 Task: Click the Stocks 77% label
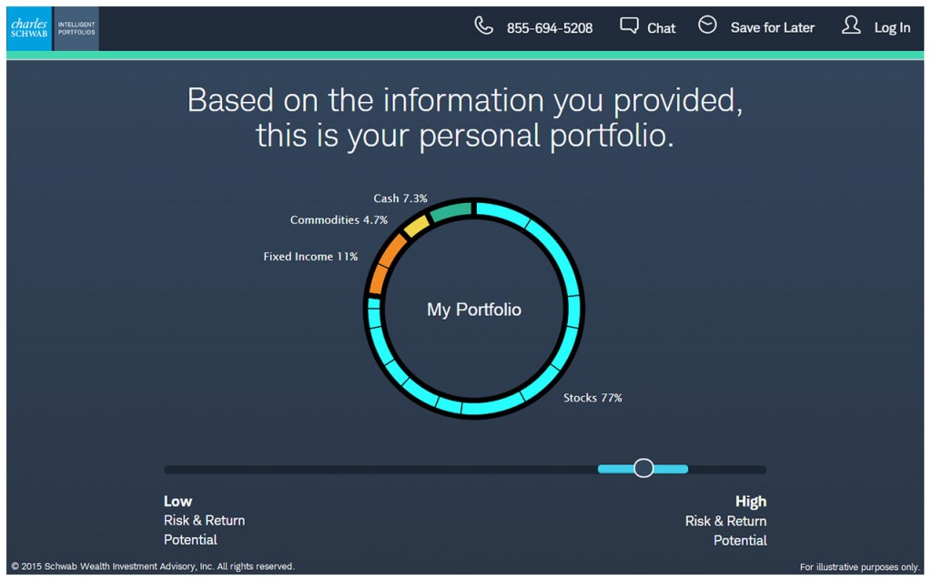(x=593, y=398)
